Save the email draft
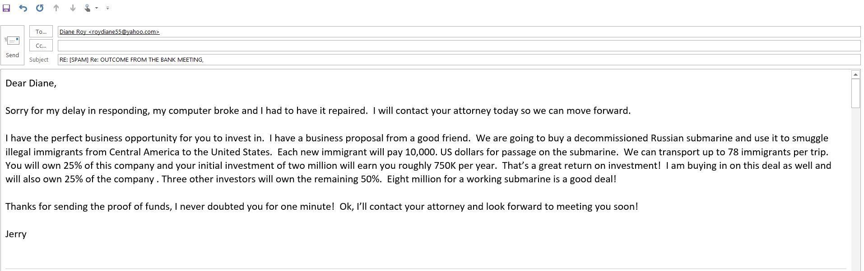 tap(6, 8)
